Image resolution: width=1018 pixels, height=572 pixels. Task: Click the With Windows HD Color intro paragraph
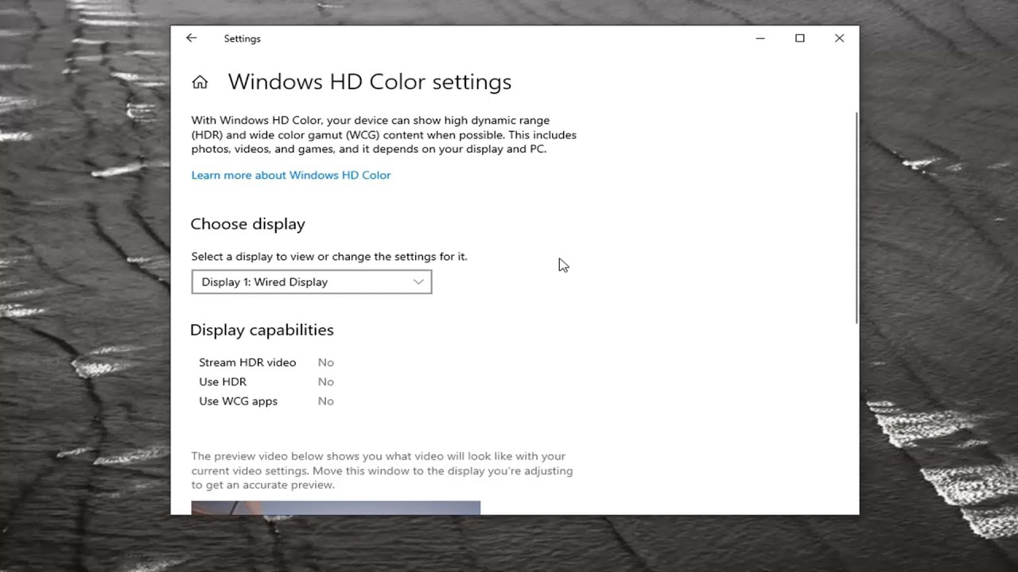click(x=384, y=135)
